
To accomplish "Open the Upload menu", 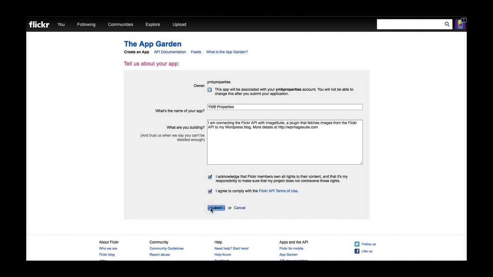I will [179, 24].
